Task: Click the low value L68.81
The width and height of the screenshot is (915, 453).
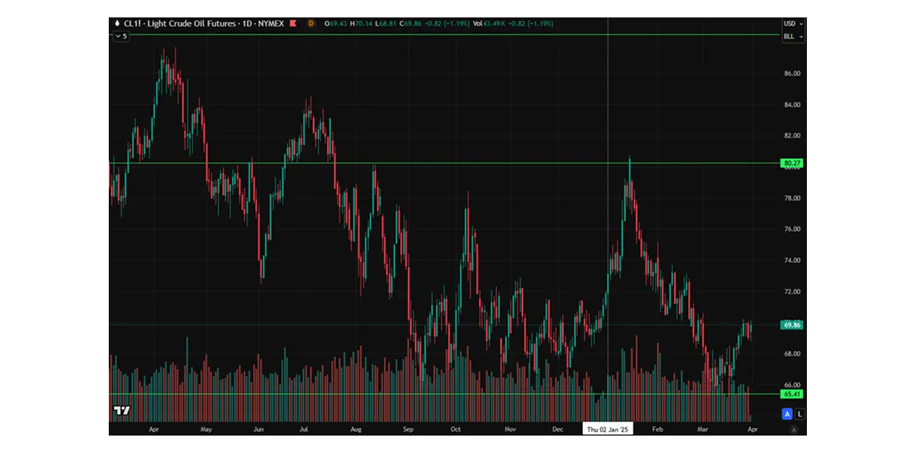Action: [x=385, y=23]
